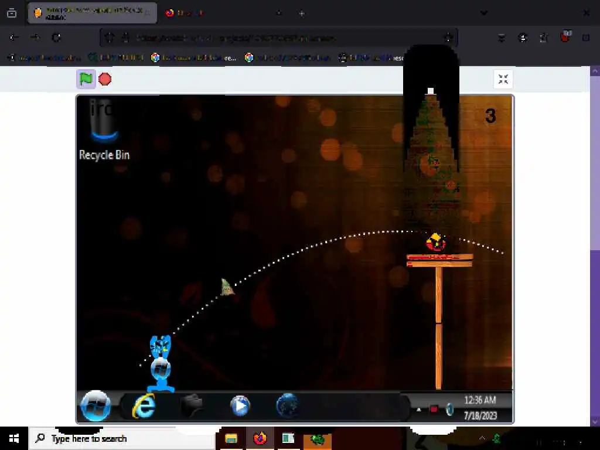Open the Windows Start menu
This screenshot has height=450, width=600.
[x=14, y=438]
